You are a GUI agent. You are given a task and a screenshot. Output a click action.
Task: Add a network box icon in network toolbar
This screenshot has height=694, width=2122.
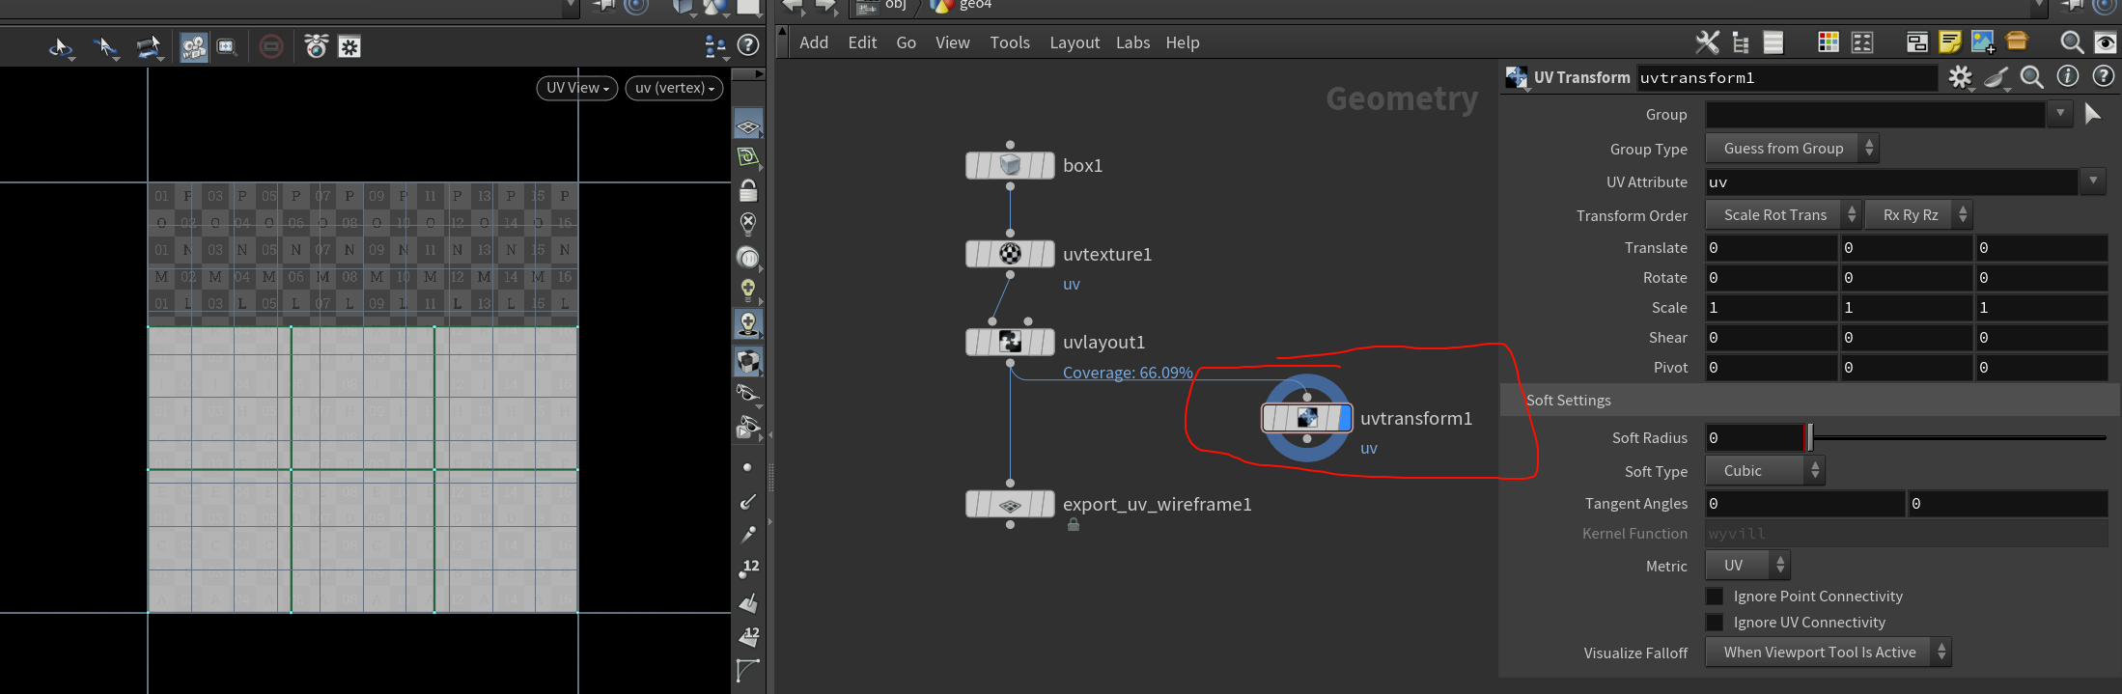tap(1917, 42)
